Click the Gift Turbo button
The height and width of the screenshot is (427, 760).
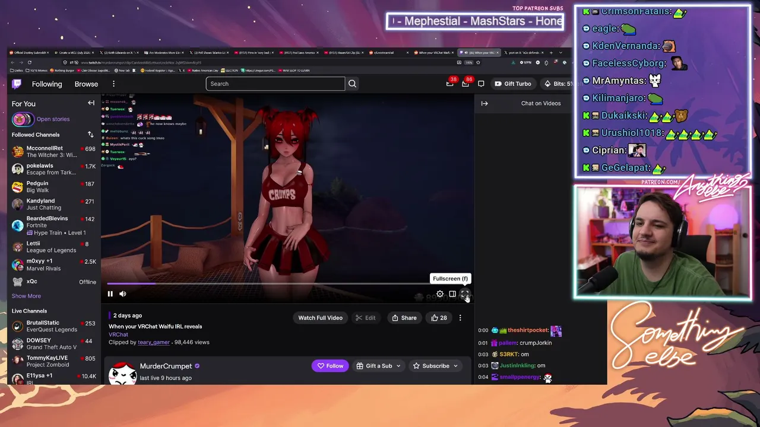[x=513, y=84]
